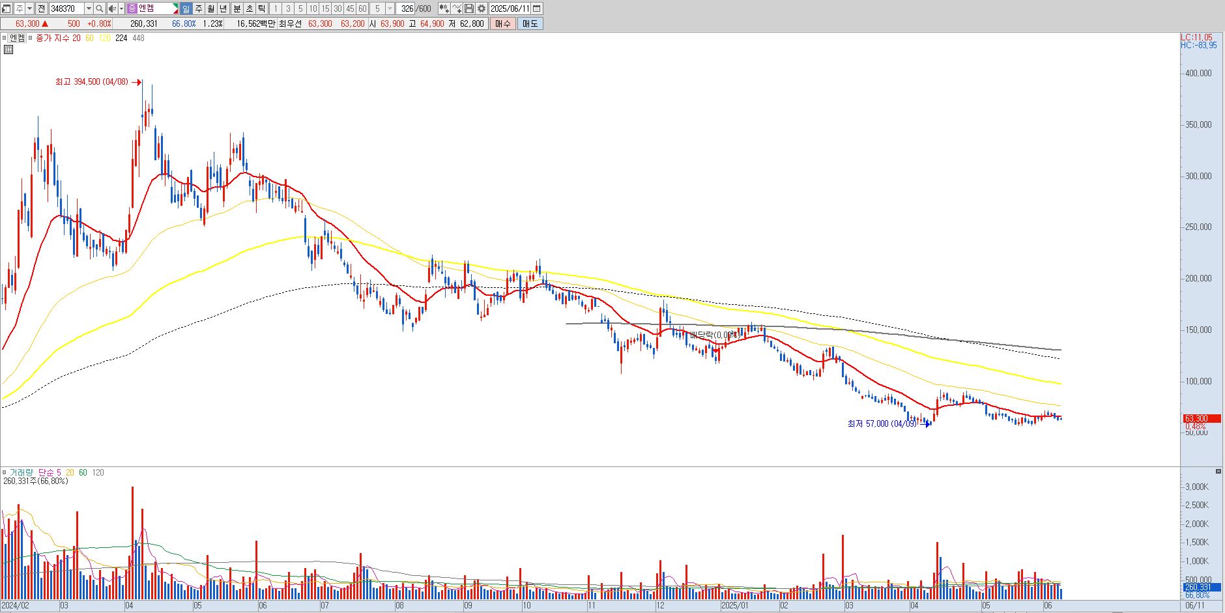The height and width of the screenshot is (613, 1225).
Task: Open the chart settings gear icon
Action: (x=481, y=8)
